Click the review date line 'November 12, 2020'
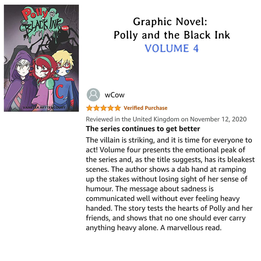 click(218, 119)
